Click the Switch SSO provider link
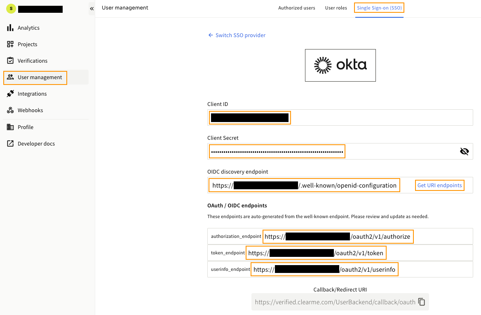The image size is (481, 315). [x=241, y=35]
